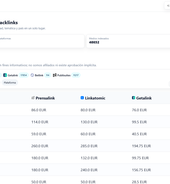Click the 132.0 EUR Linkatomic cell
The image size is (170, 184).
coord(89,158)
